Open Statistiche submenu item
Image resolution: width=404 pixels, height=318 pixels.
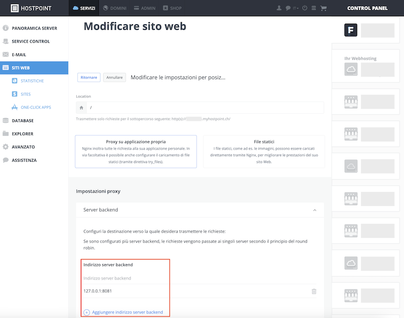[x=32, y=81]
